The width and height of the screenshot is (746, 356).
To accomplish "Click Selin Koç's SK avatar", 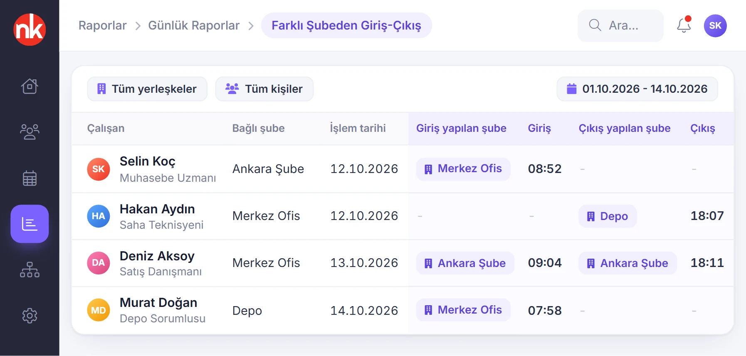I will pyautogui.click(x=99, y=169).
